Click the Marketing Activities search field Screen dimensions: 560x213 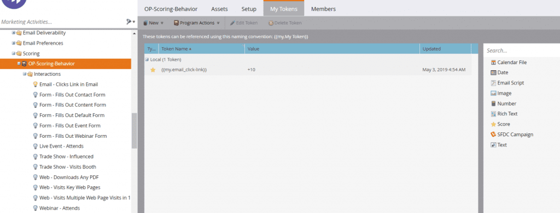pyautogui.click(x=62, y=22)
